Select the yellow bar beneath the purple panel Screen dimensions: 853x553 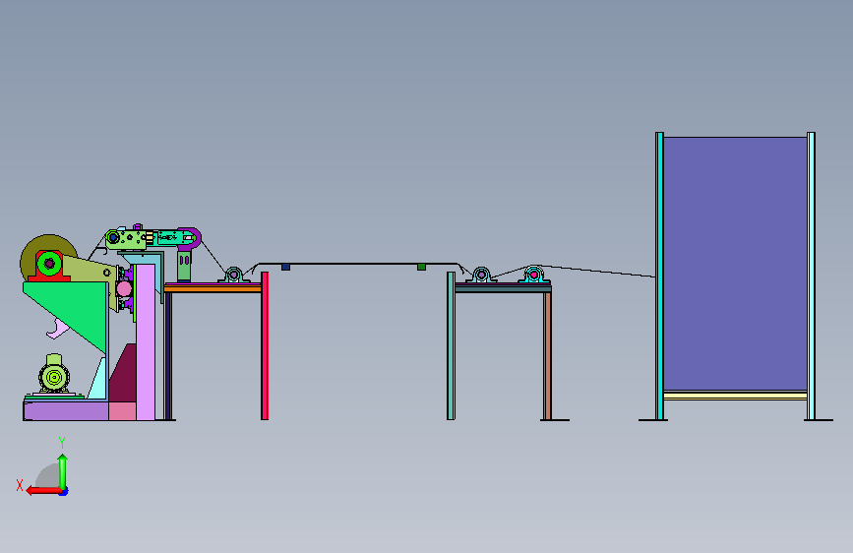click(735, 396)
